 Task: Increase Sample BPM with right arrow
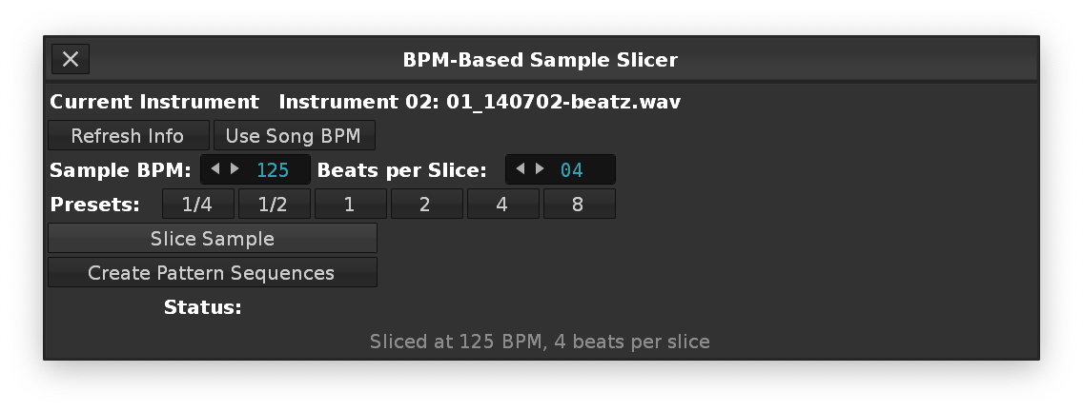[235, 169]
